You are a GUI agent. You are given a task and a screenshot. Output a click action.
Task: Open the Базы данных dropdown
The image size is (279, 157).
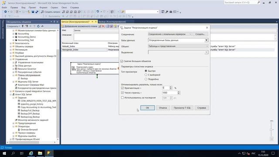(206, 40)
